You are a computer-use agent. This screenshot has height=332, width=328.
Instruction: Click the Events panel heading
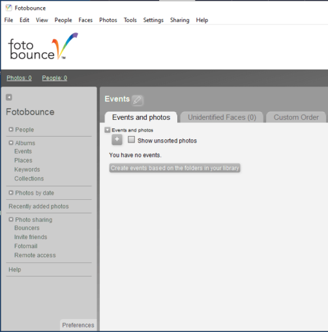[x=117, y=99]
